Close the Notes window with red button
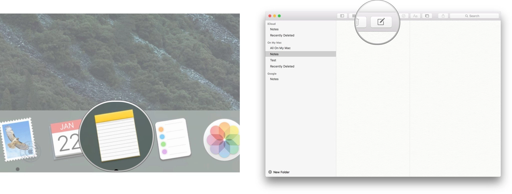Screen dimensions: 512x194 (x=270, y=16)
